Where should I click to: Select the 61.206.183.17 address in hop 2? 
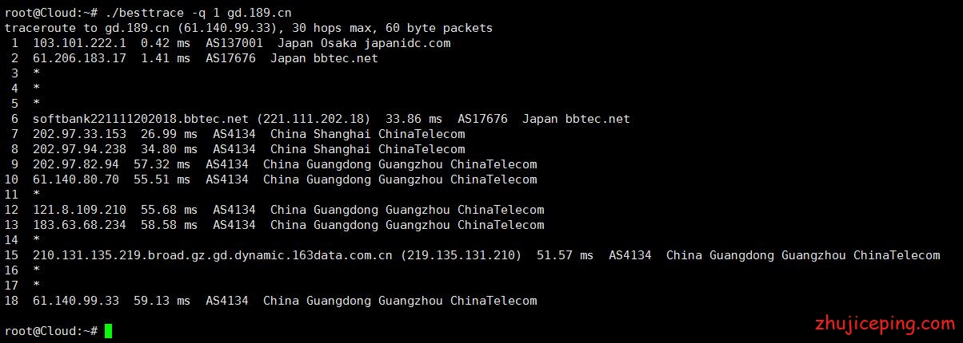point(79,58)
